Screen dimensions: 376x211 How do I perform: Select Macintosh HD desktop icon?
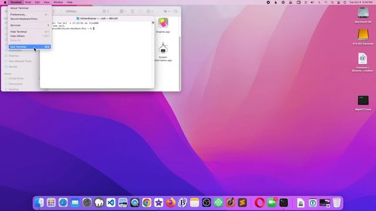coord(363,15)
